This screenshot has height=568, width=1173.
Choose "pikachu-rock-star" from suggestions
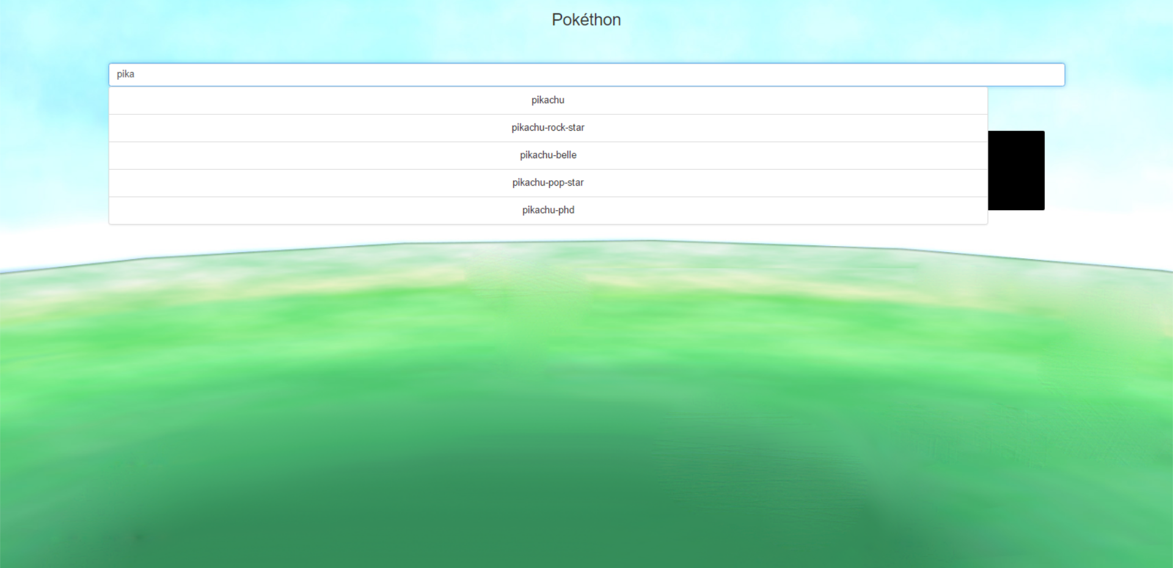548,128
